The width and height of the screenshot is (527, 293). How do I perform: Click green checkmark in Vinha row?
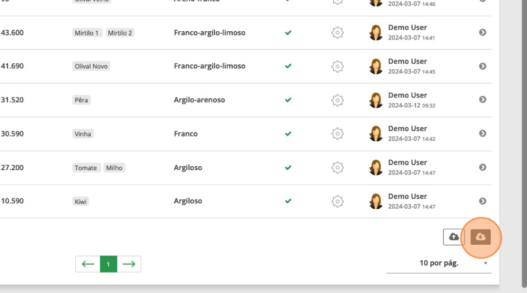(288, 134)
